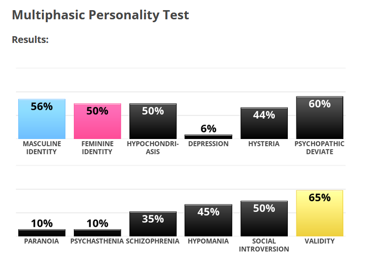
Task: Click the pink Feminine Identity bar
Action: coord(97,121)
